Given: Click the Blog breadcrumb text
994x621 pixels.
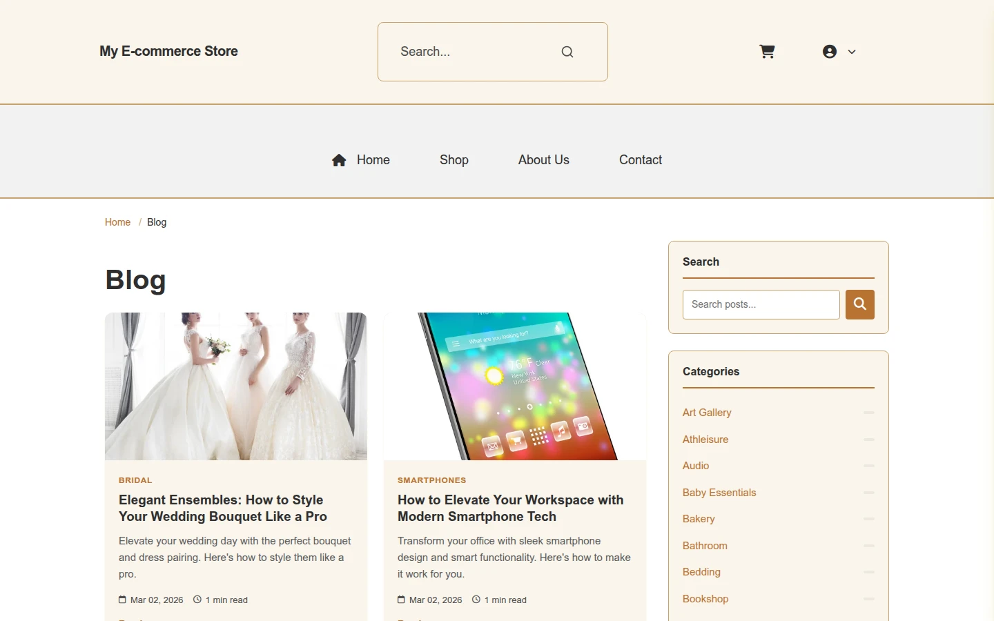Looking at the screenshot, I should [157, 222].
